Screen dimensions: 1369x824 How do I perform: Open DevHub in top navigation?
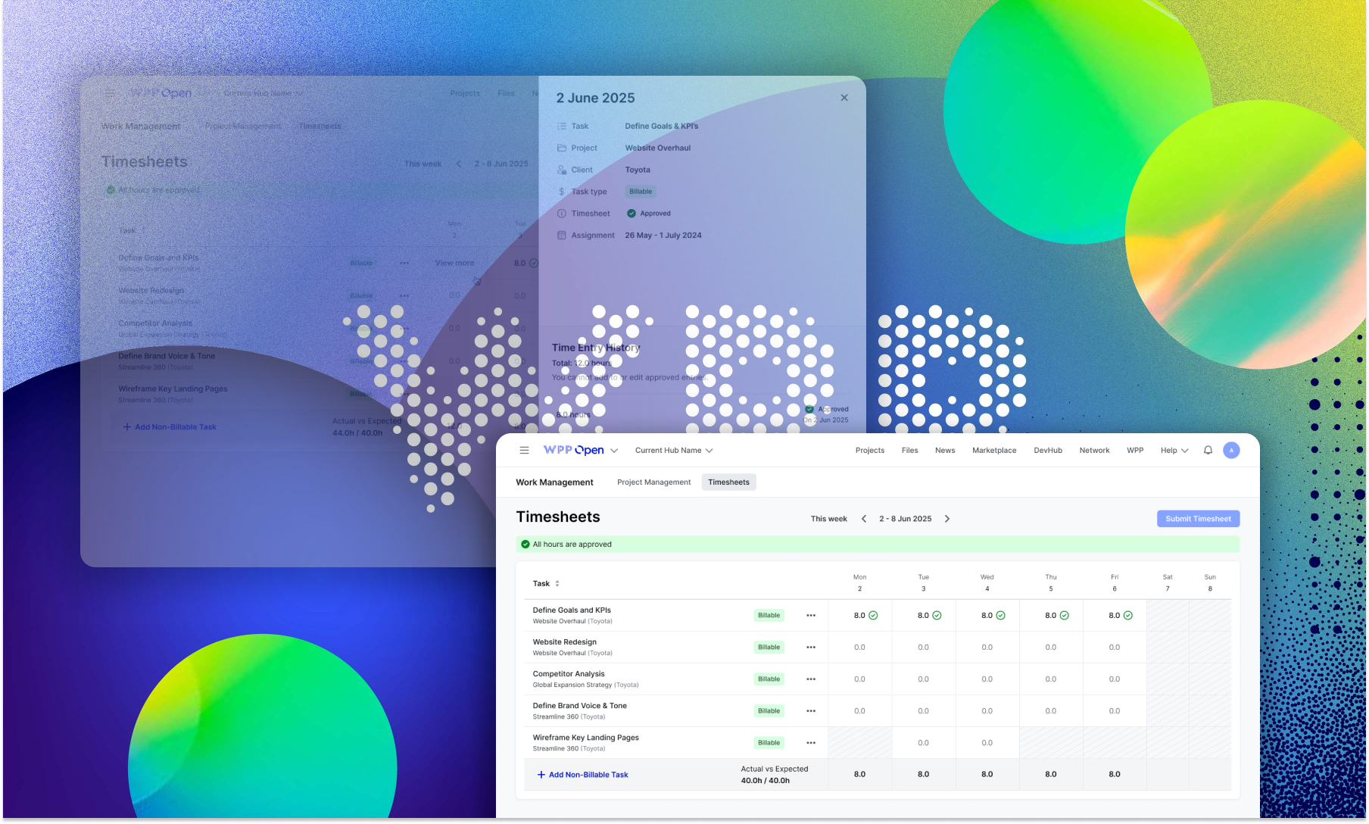(1048, 451)
